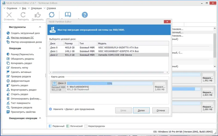The height and width of the screenshot is (136, 218).
Task: Collapse the Ожидающие операции section chevron
Action: click(x=40, y=118)
